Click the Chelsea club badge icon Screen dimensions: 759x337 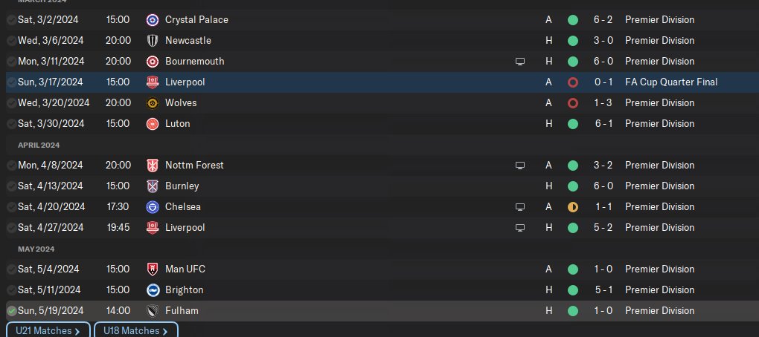(x=153, y=206)
